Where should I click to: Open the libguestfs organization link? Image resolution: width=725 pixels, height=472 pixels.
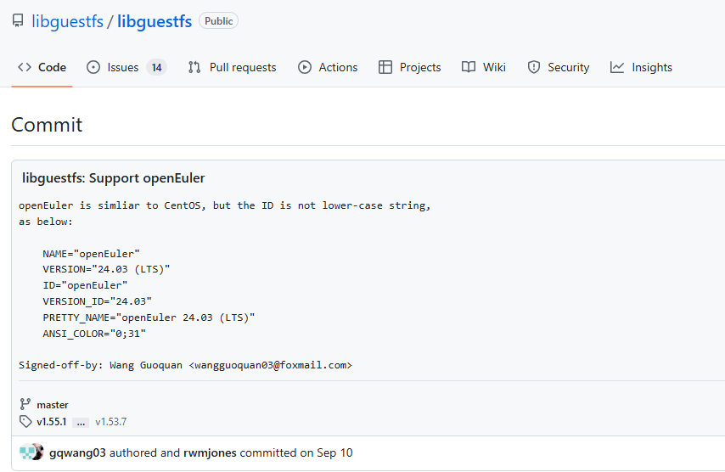[67, 21]
